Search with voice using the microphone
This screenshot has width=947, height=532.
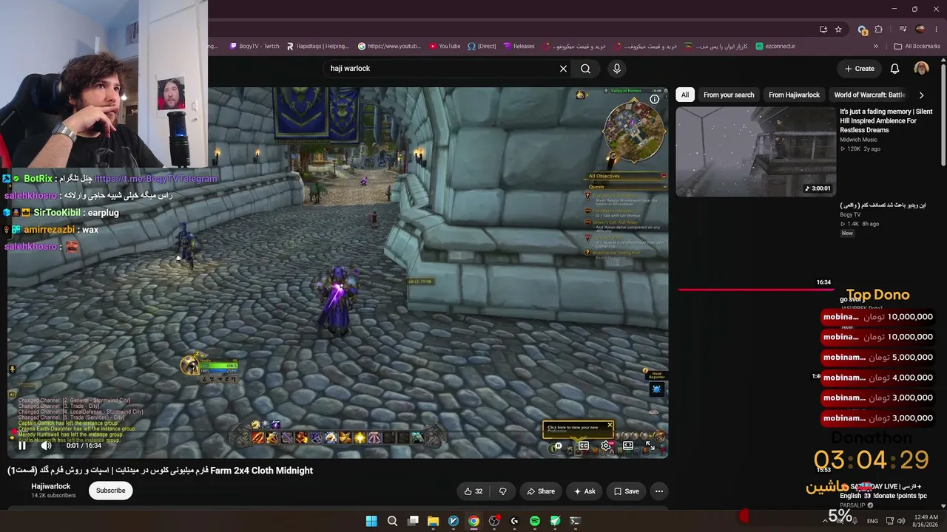[x=617, y=69]
